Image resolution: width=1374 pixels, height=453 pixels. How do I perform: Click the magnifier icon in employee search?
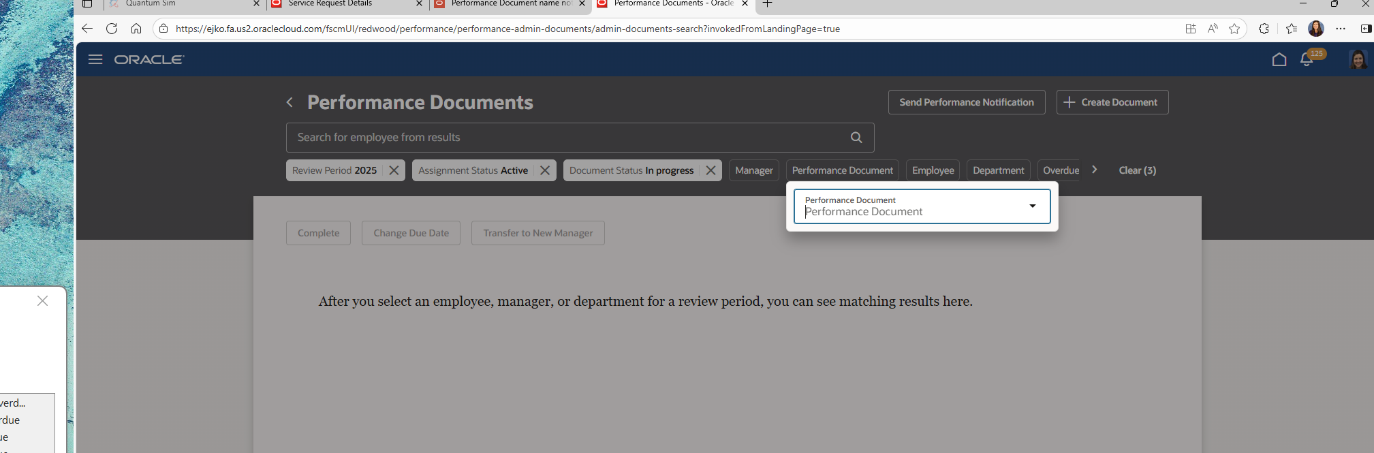pos(856,137)
